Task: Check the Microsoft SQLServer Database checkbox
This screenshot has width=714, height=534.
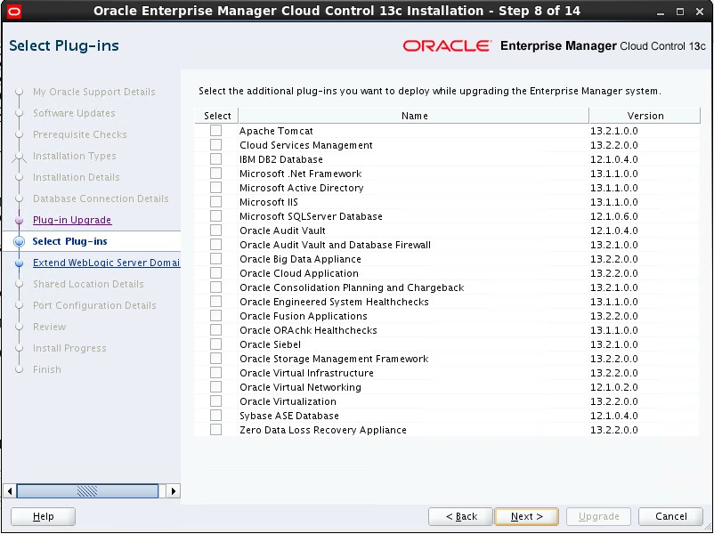Action: 215,215
